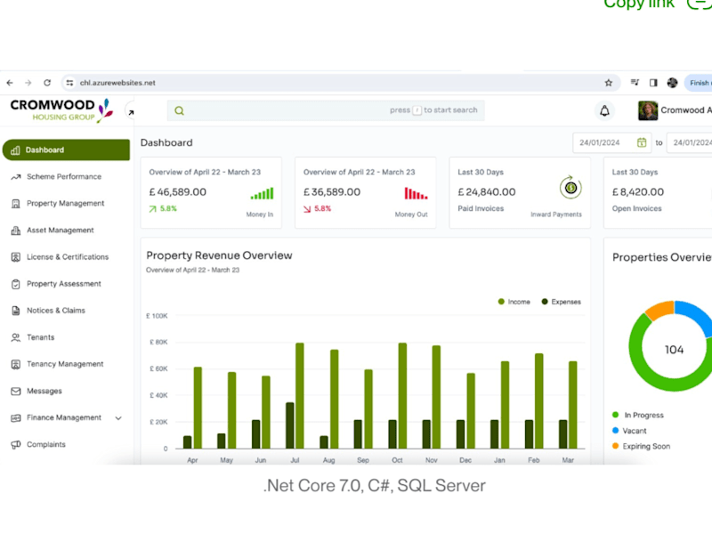Toggle the Vacant legend item

(x=629, y=431)
